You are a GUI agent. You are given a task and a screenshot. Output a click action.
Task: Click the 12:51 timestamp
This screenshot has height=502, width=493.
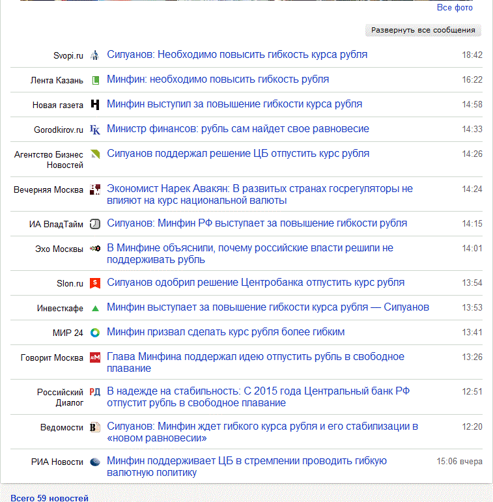tap(472, 391)
